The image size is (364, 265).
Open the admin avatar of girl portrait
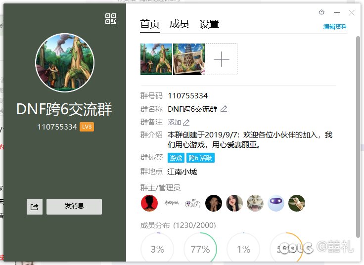pos(234,203)
